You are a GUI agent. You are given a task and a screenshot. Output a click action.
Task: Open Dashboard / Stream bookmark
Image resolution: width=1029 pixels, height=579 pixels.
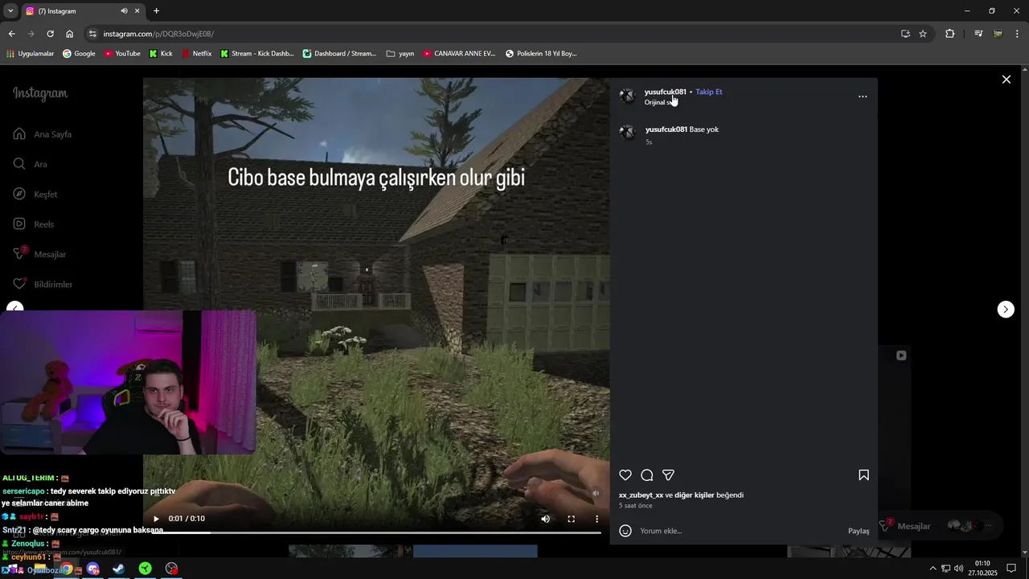[339, 54]
